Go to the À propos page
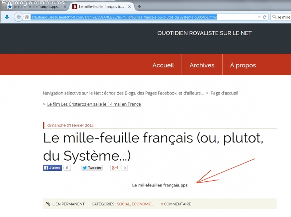 [243, 65]
